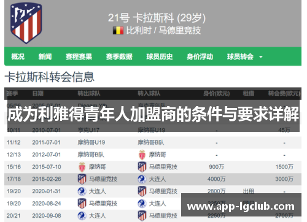Click Monaco crest in 12/13 row
307x222 pixels.
(x=142, y=155)
